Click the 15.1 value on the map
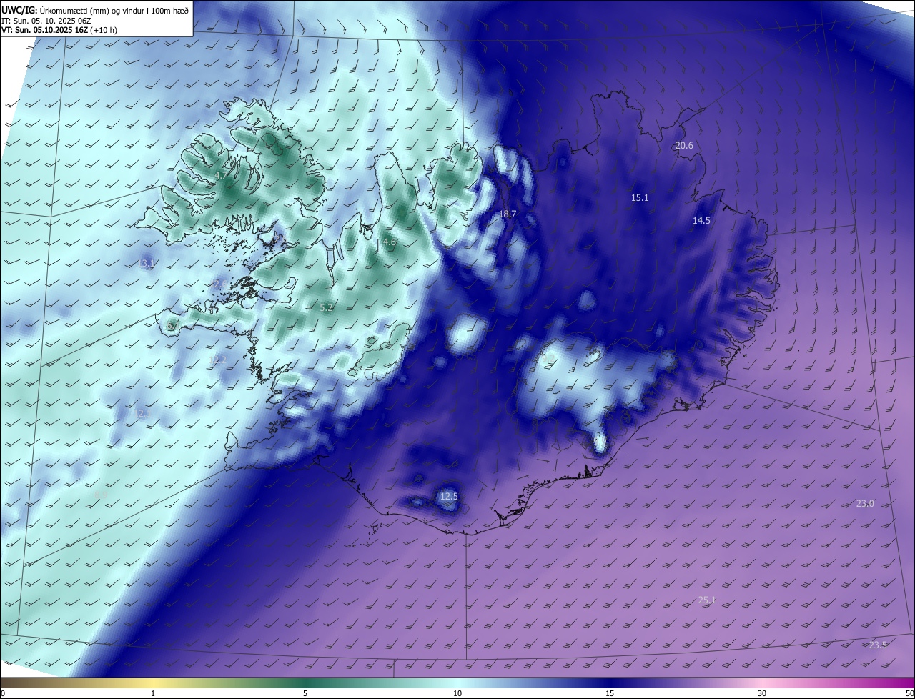This screenshot has width=915, height=699. click(640, 197)
